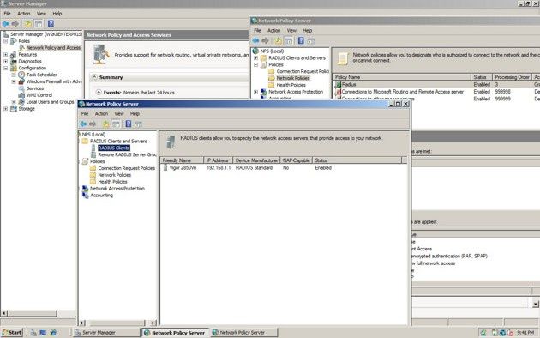Click Show/Hide console tree icon in rear NPS toolbar
Image resolution: width=540 pixels, height=338 pixels.
[x=289, y=40]
